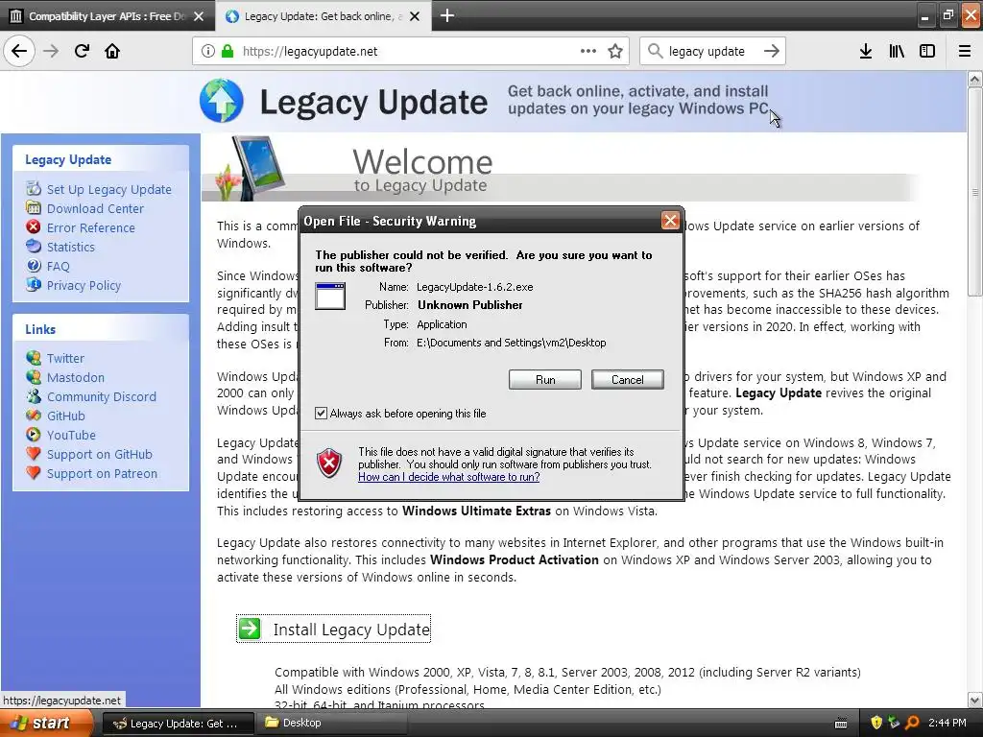Open Support on GitHub link
983x737 pixels.
pyautogui.click(x=100, y=454)
